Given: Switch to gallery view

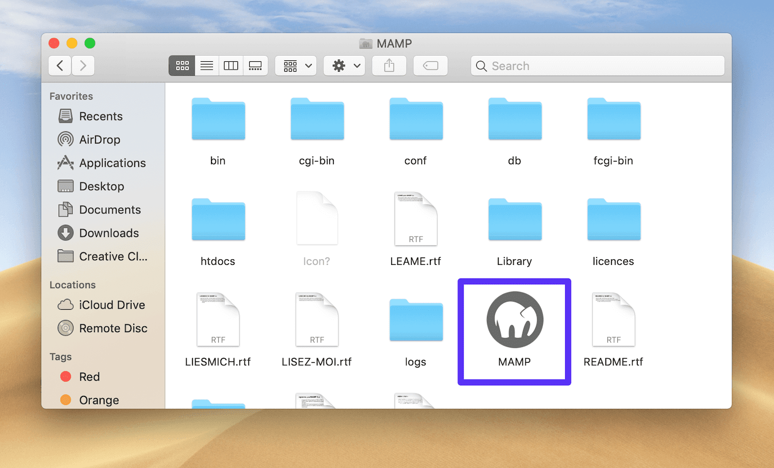Looking at the screenshot, I should coord(255,65).
